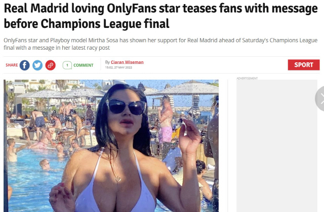Visit author Ciaran Wiseman's profile
Image resolution: width=324 pixels, height=212 pixels.
click(127, 62)
